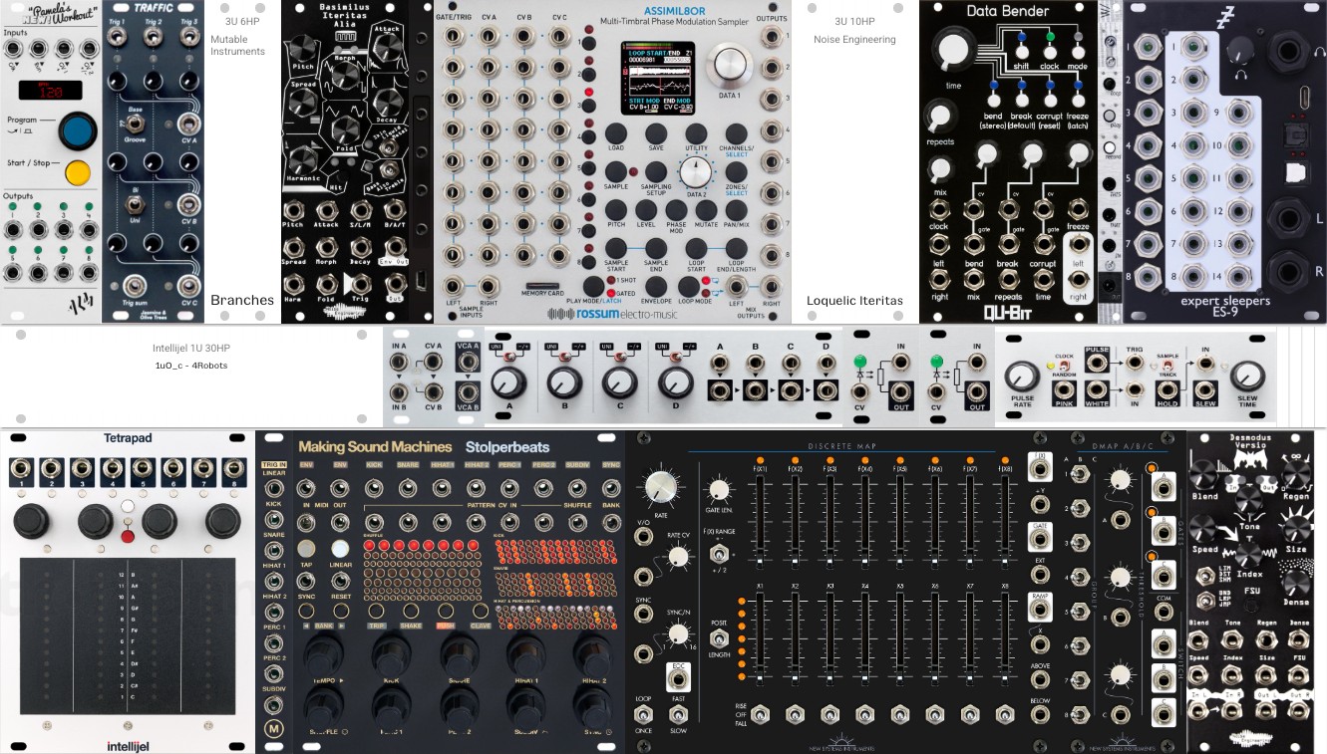The image size is (1327, 754).
Task: Click the MUTATE button on Assimil8or
Action: [x=706, y=210]
